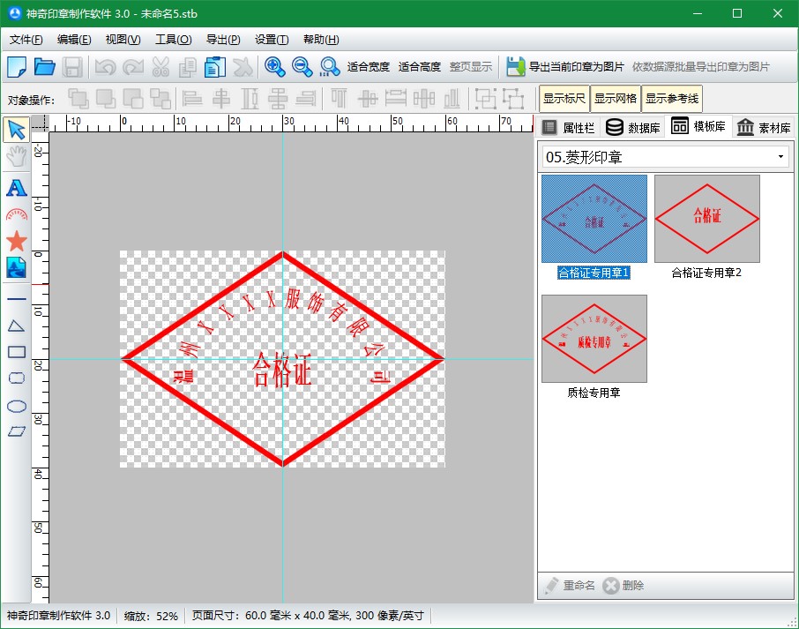Create a new document with the blank page icon
This screenshot has width=799, height=629.
pyautogui.click(x=17, y=66)
